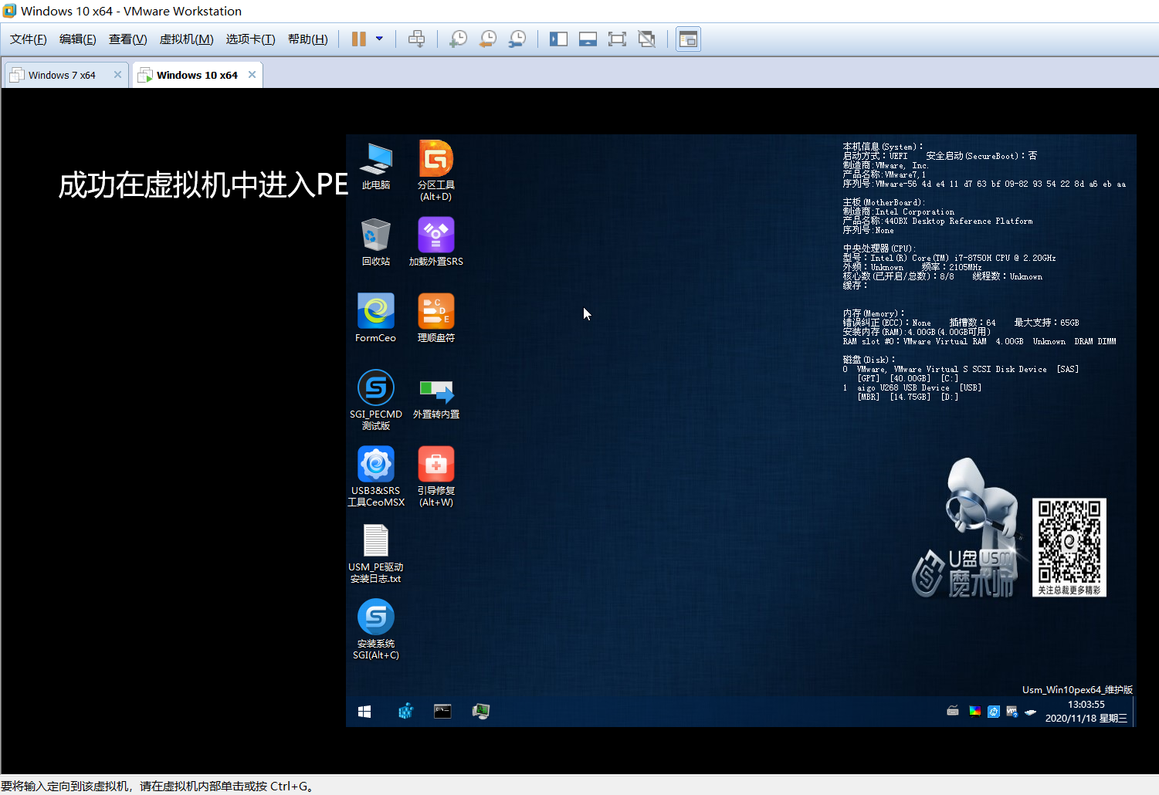Click the keyboard tray icon
Screen dimensions: 1159x795
[x=953, y=711]
